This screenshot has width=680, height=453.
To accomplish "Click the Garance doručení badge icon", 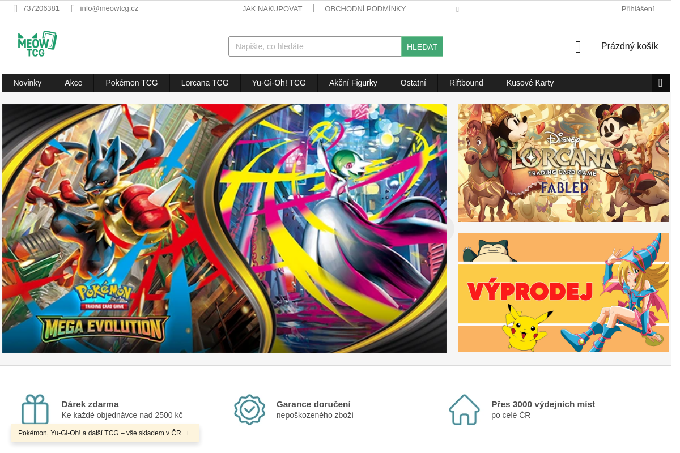I will [250, 409].
